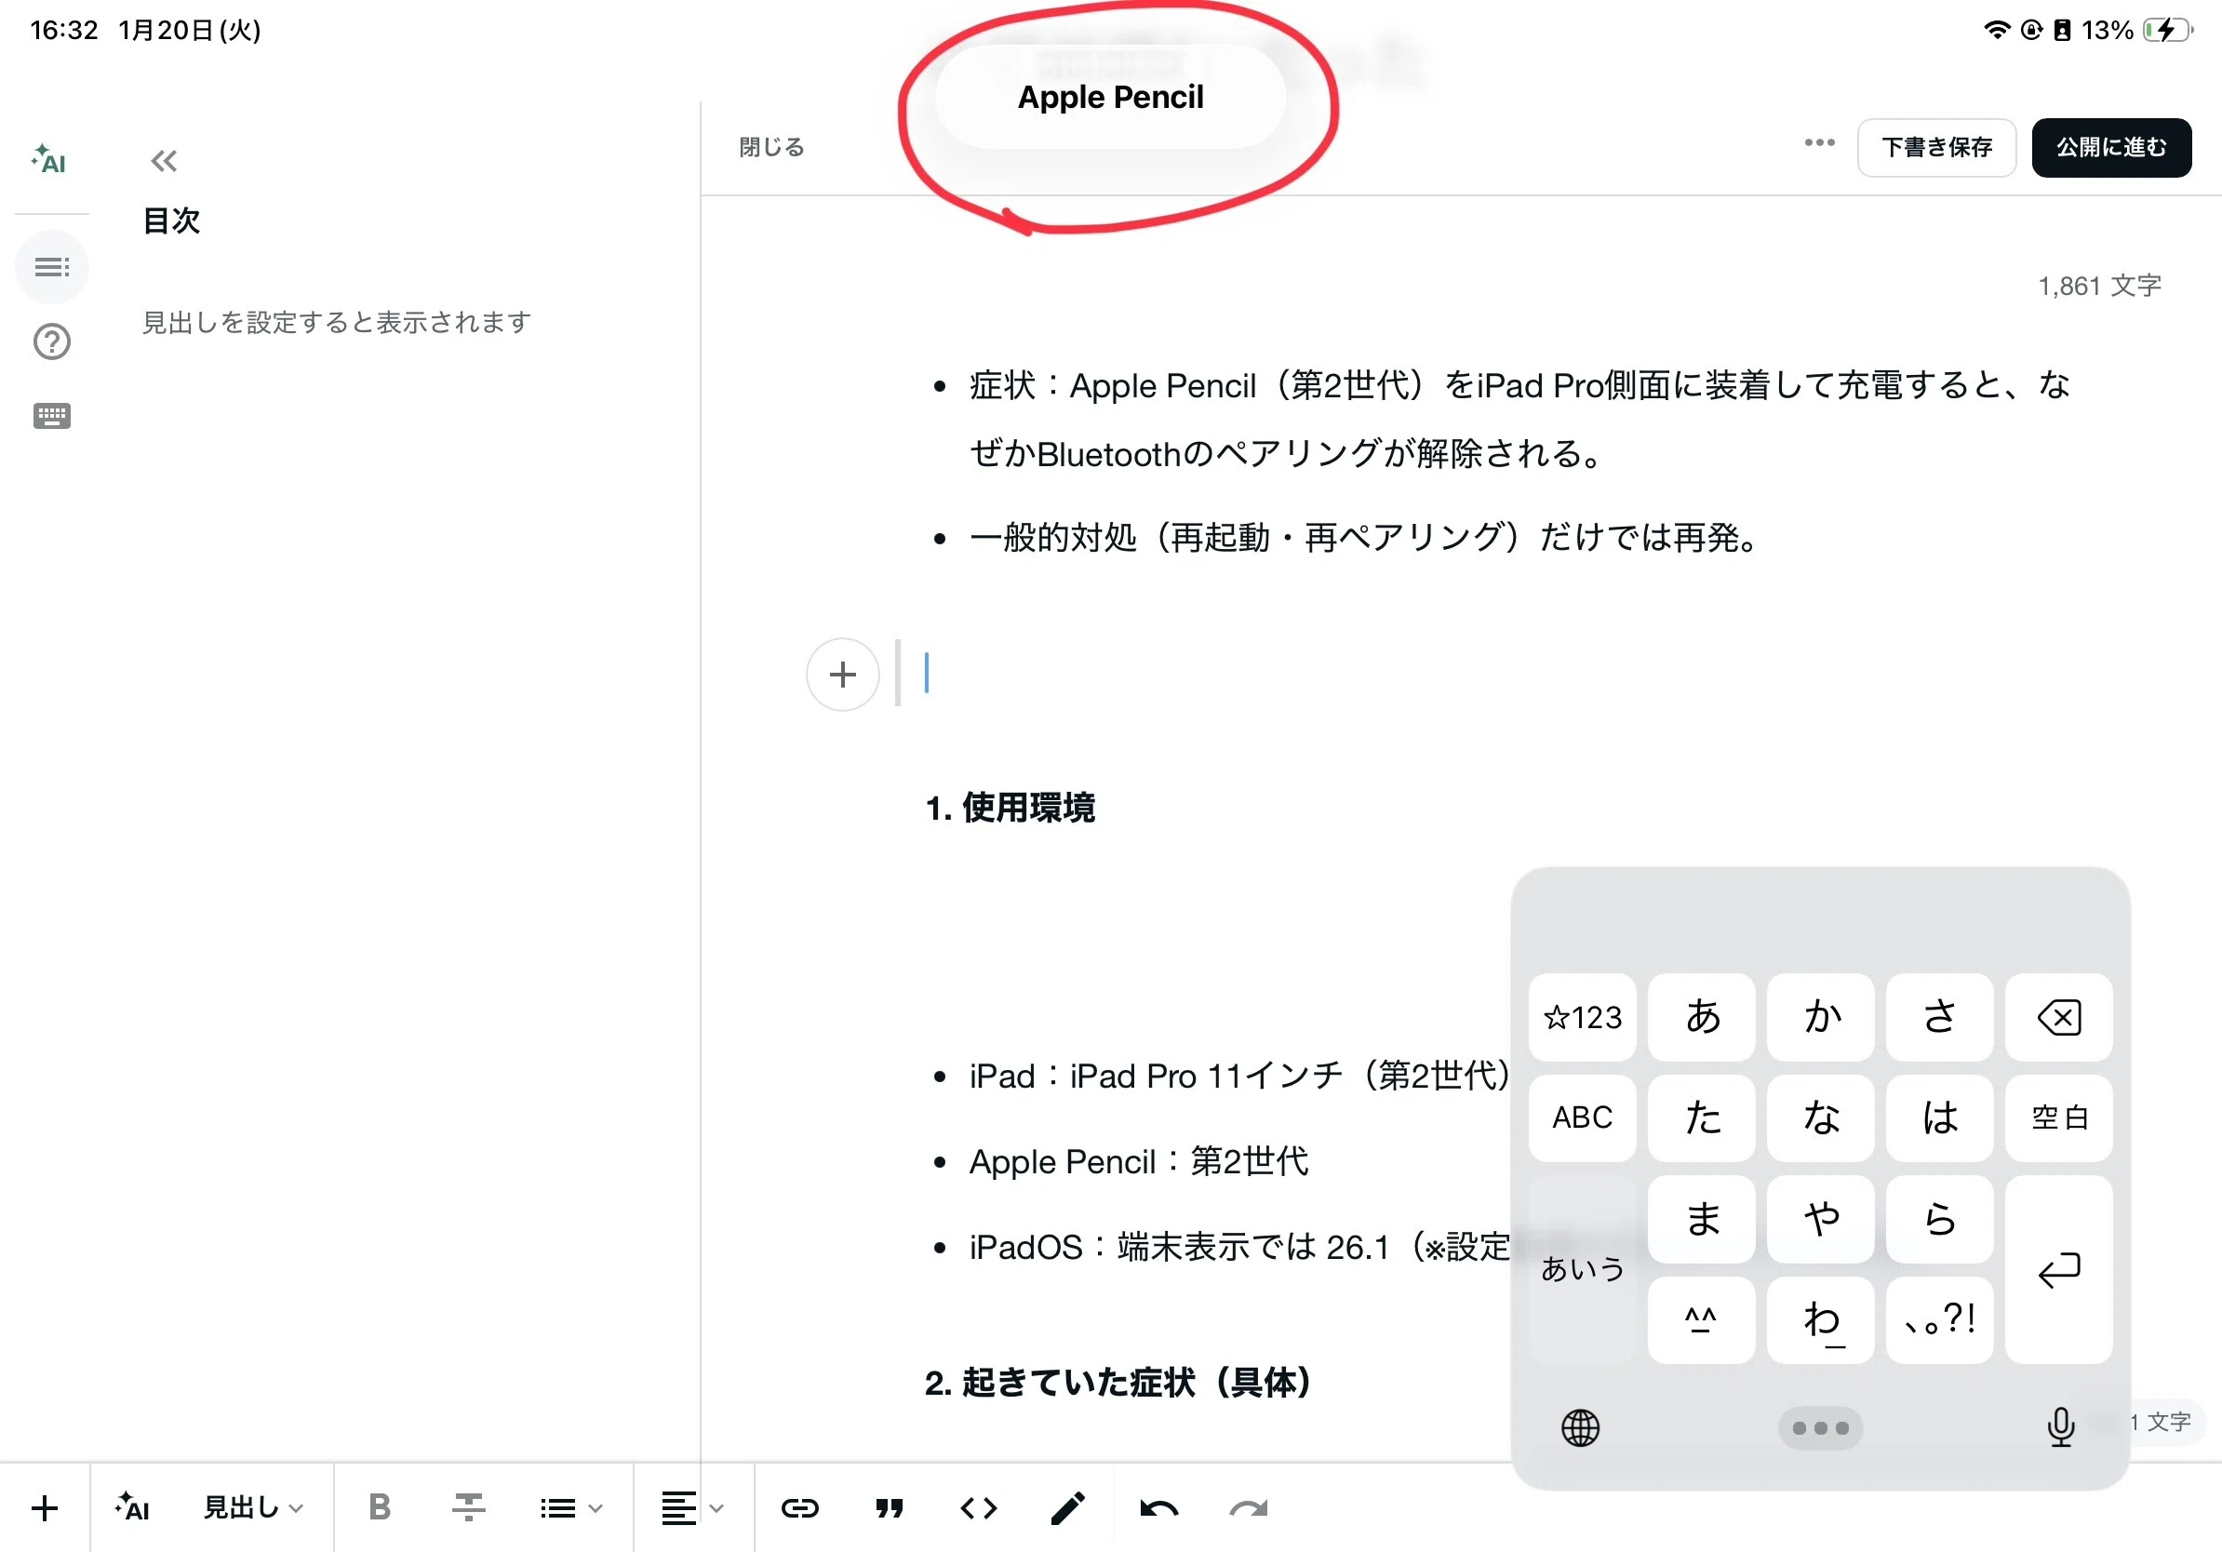Open the keyboard shortcuts icon in sidebar

point(51,416)
